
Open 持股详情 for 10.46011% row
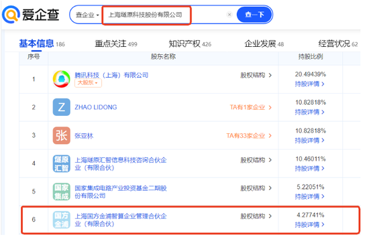[309, 168]
